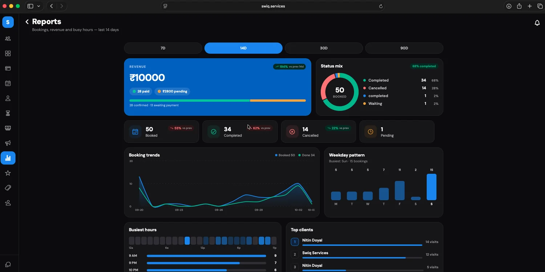Open the cash banknote icon in the sidebar

coord(8,128)
